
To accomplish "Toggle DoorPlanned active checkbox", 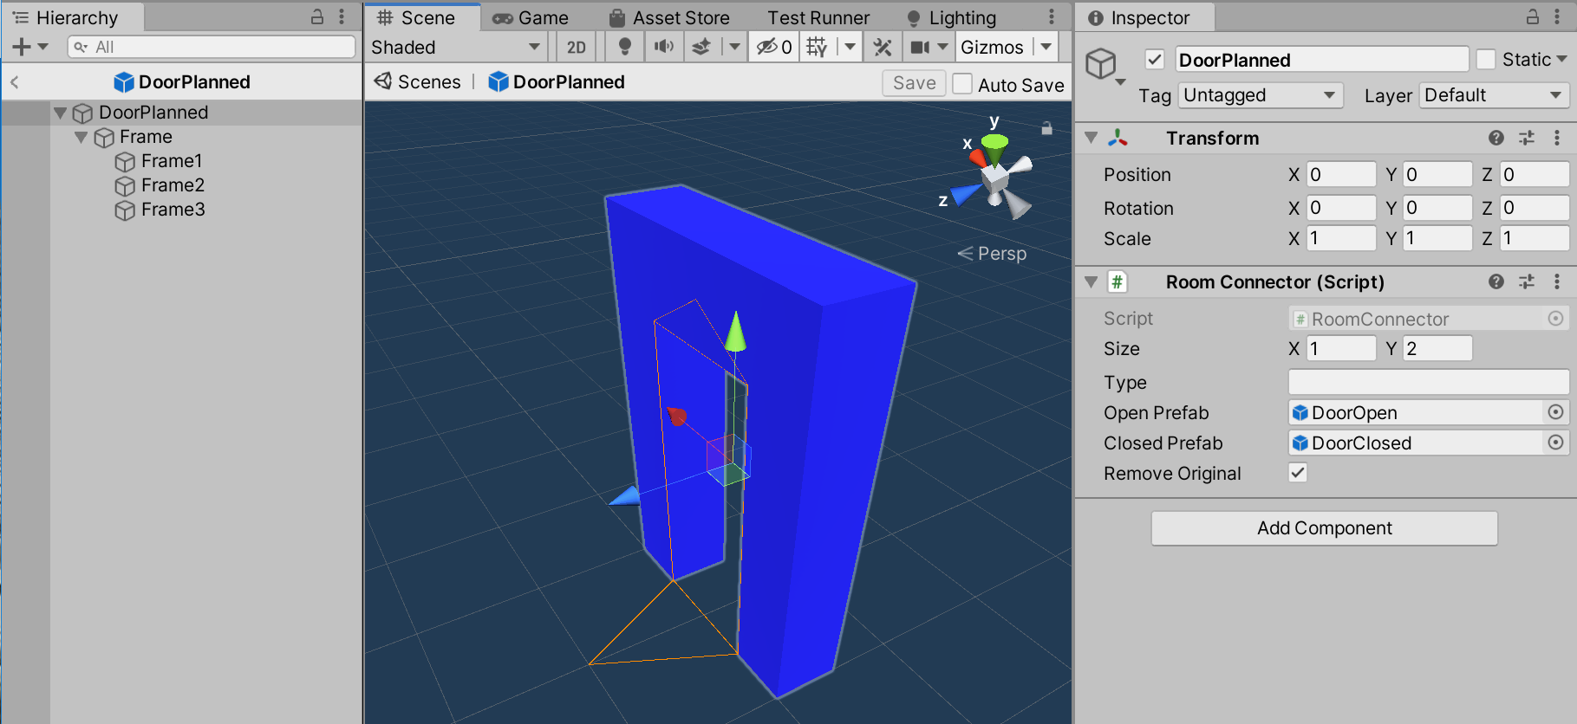I will coord(1155,60).
